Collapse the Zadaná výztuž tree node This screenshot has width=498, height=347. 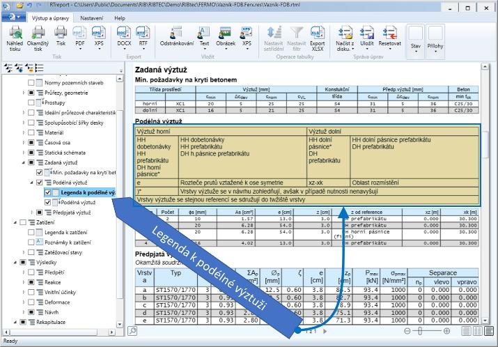24,162
